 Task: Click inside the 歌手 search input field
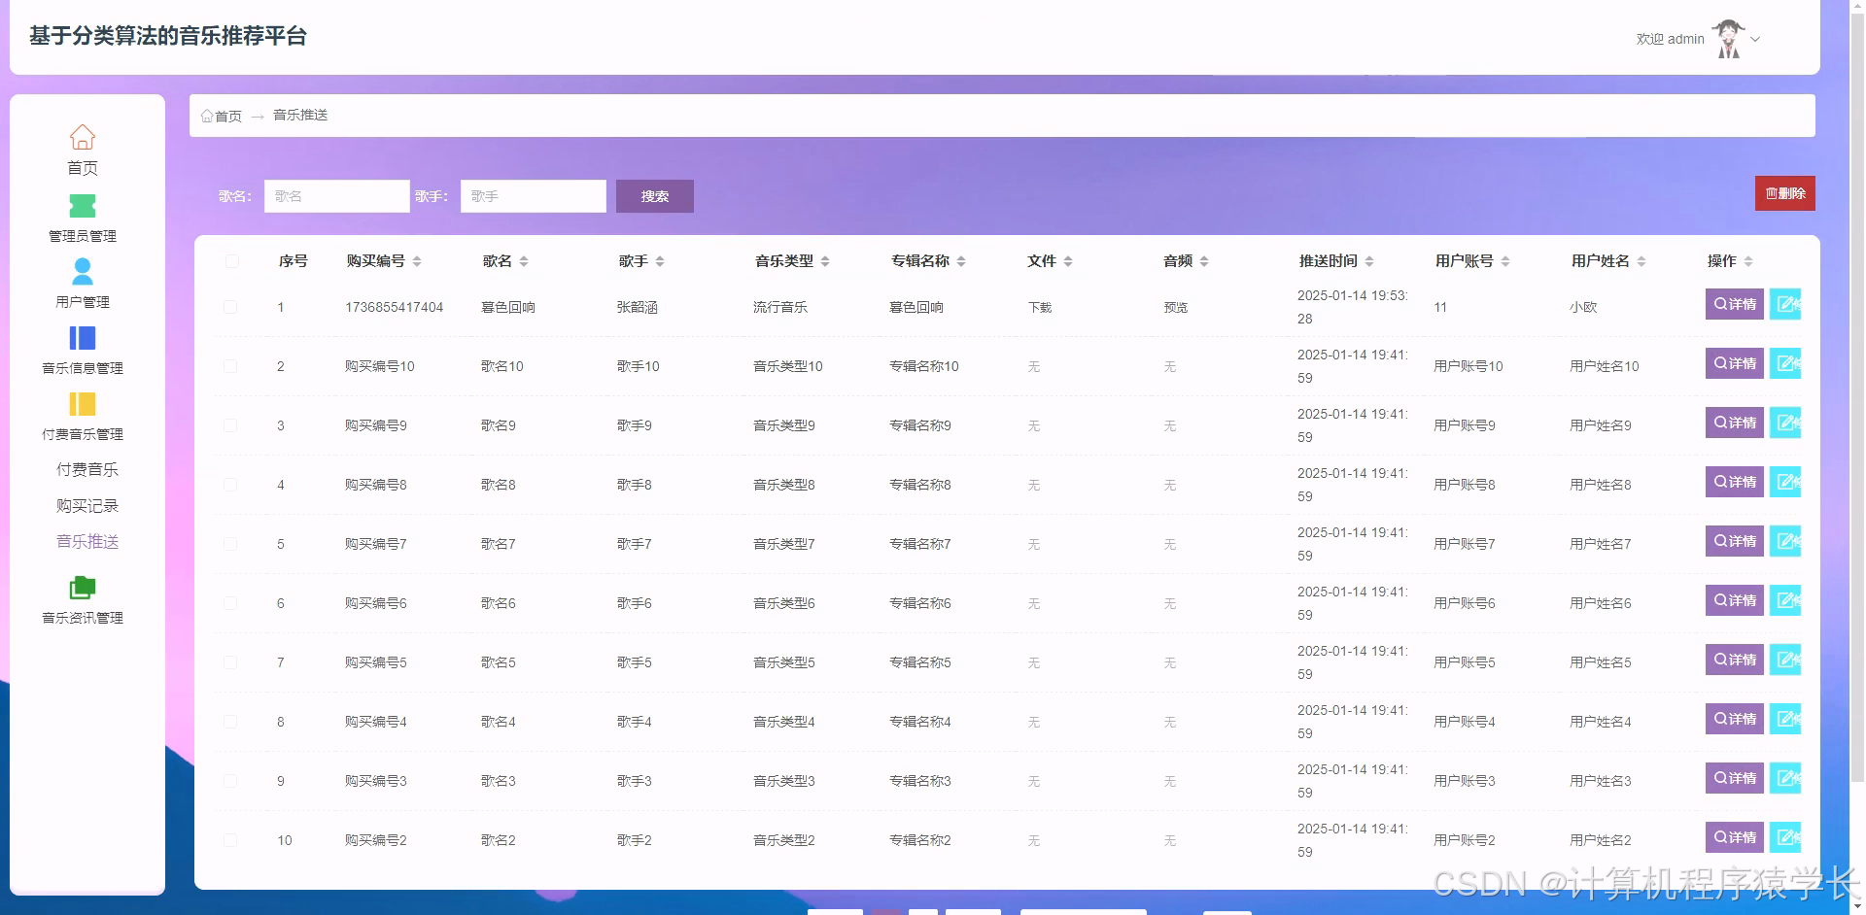point(533,195)
